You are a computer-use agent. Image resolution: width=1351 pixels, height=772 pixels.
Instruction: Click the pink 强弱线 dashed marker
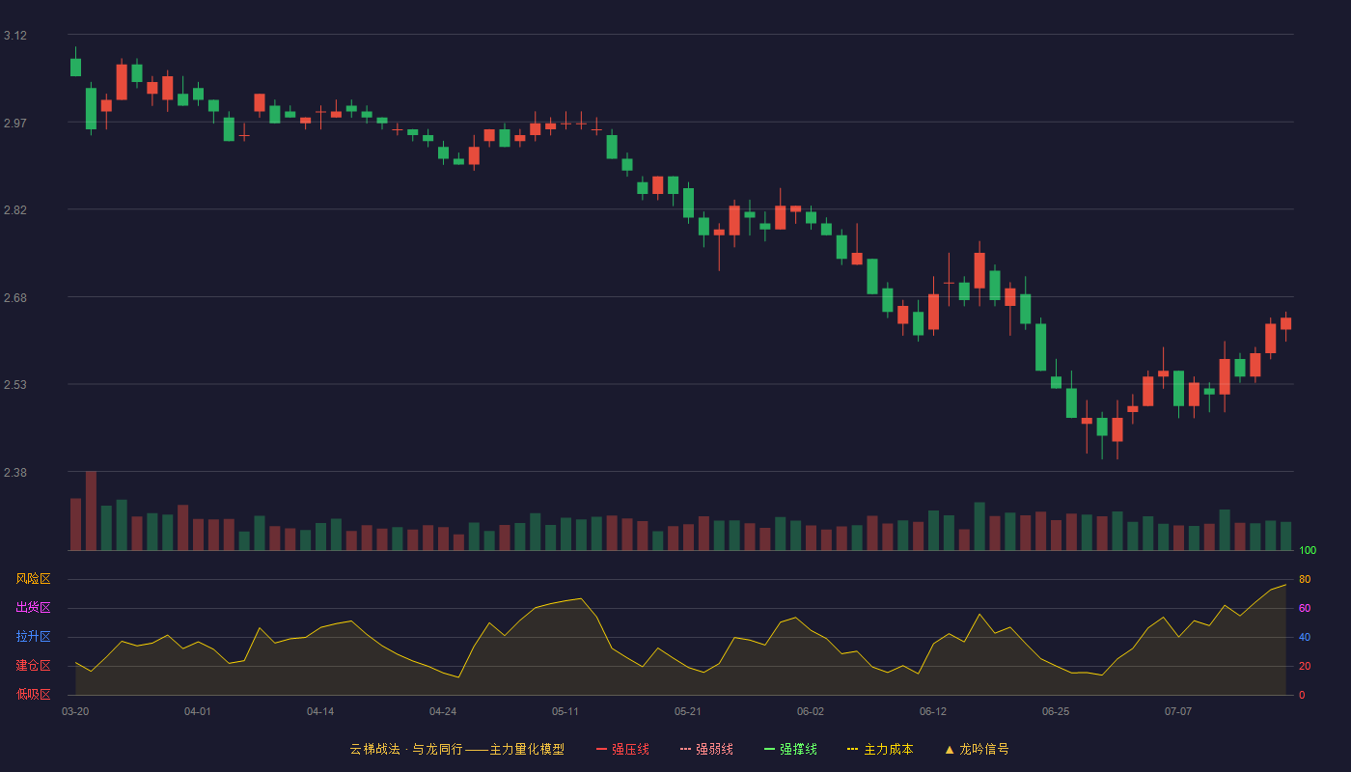coord(685,749)
